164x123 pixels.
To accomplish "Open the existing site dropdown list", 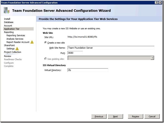I will point(152,58).
